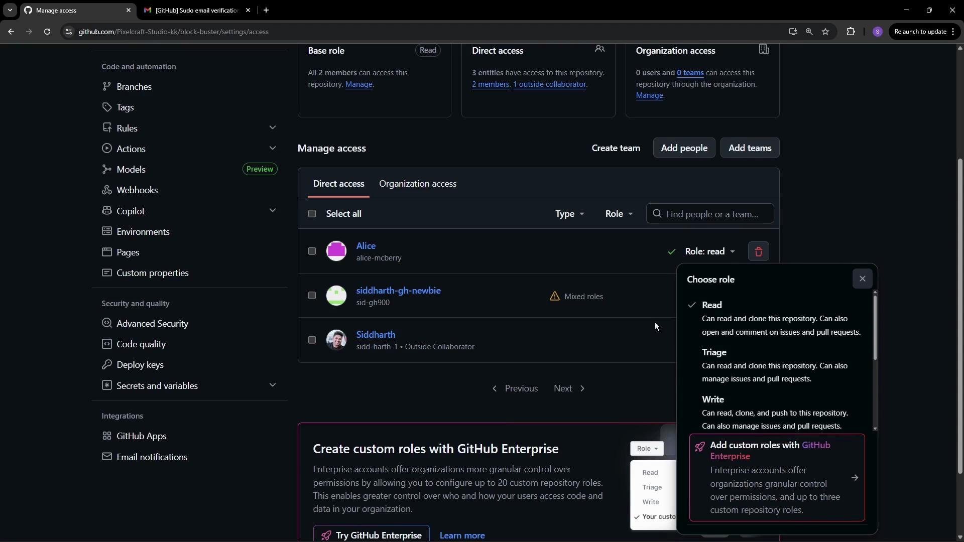The image size is (964, 542).
Task: Click the Add people button
Action: [684, 148]
